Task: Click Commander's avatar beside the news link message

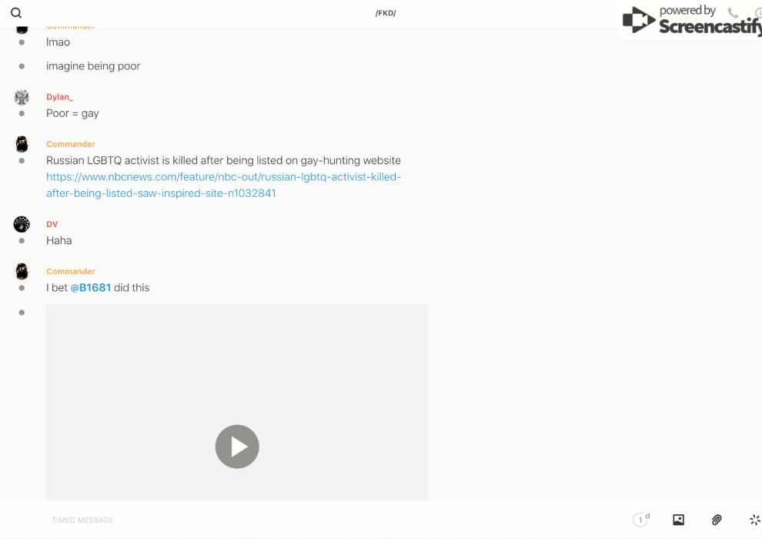Action: 22,144
